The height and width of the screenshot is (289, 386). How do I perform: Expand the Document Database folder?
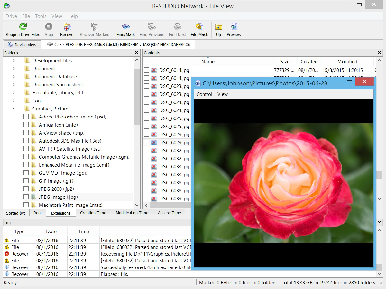pyautogui.click(x=13, y=76)
